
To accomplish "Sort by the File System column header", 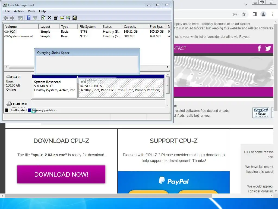I will 89,26.
